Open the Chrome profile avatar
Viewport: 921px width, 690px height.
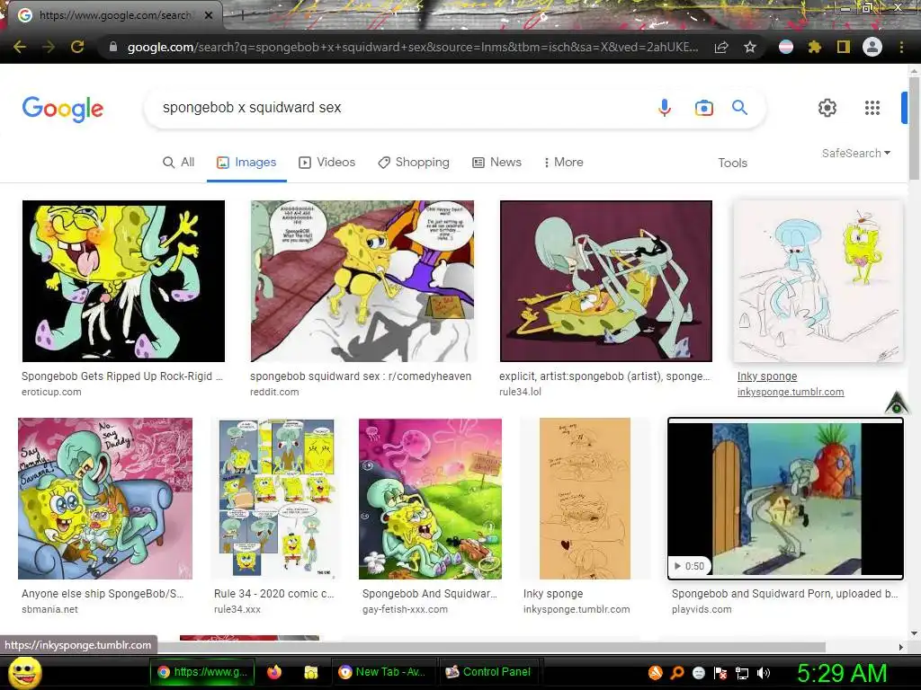click(x=872, y=47)
